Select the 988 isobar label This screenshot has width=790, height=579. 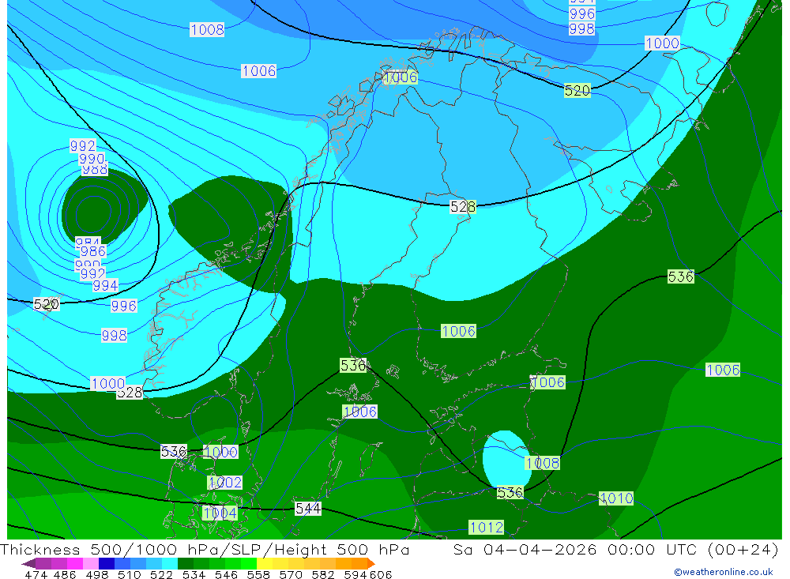click(95, 170)
